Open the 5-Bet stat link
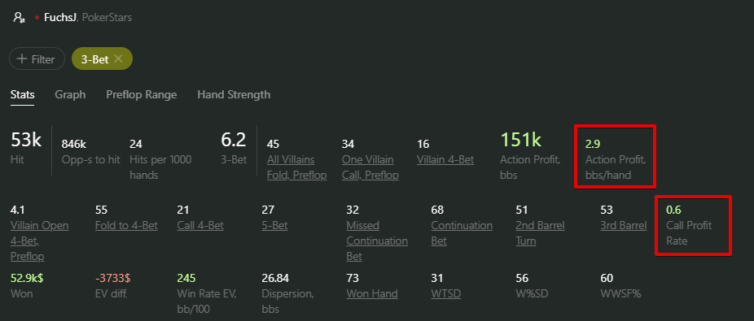 click(274, 226)
